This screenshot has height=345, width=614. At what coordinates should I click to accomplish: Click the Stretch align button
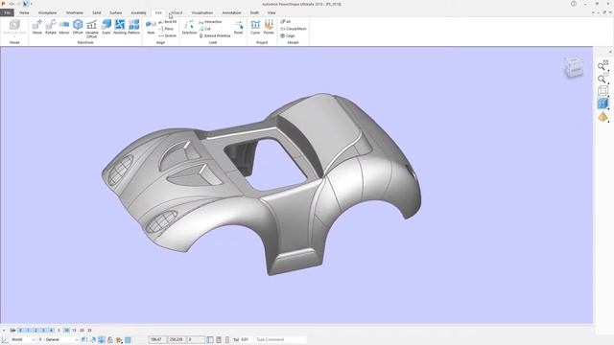[168, 35]
